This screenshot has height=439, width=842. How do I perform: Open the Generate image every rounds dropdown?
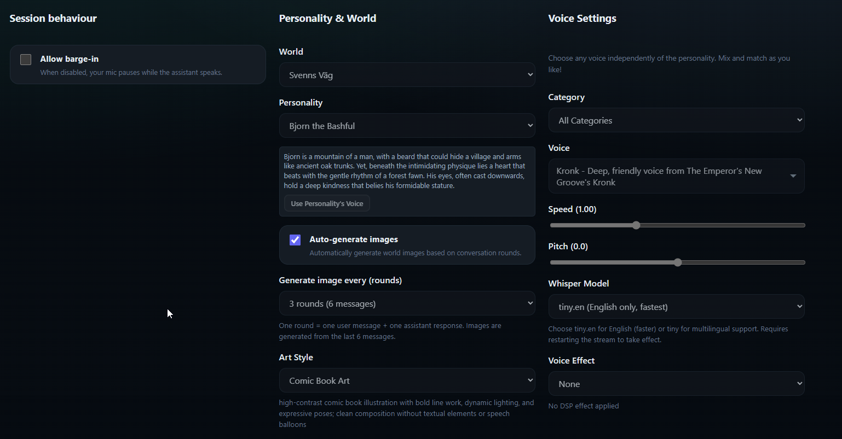(407, 303)
